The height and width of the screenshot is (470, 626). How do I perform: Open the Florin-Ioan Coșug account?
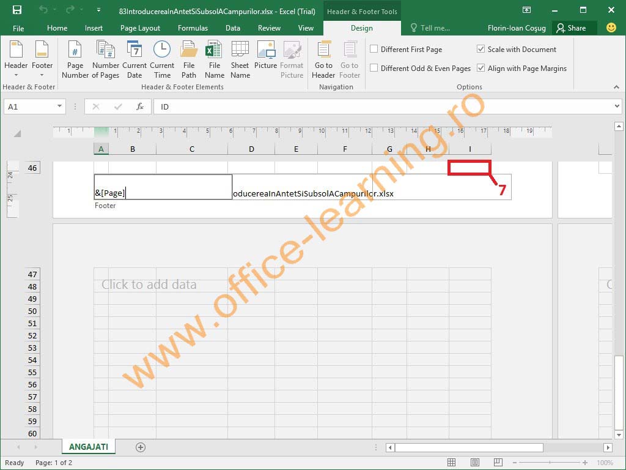(x=517, y=28)
